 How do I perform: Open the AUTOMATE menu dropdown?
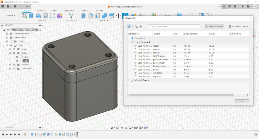point(71,21)
